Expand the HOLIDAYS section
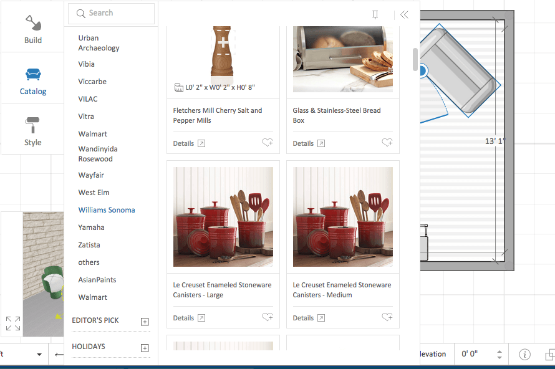 [x=145, y=348]
